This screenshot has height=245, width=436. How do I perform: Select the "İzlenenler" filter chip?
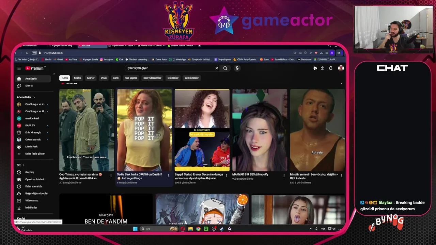[173, 78]
